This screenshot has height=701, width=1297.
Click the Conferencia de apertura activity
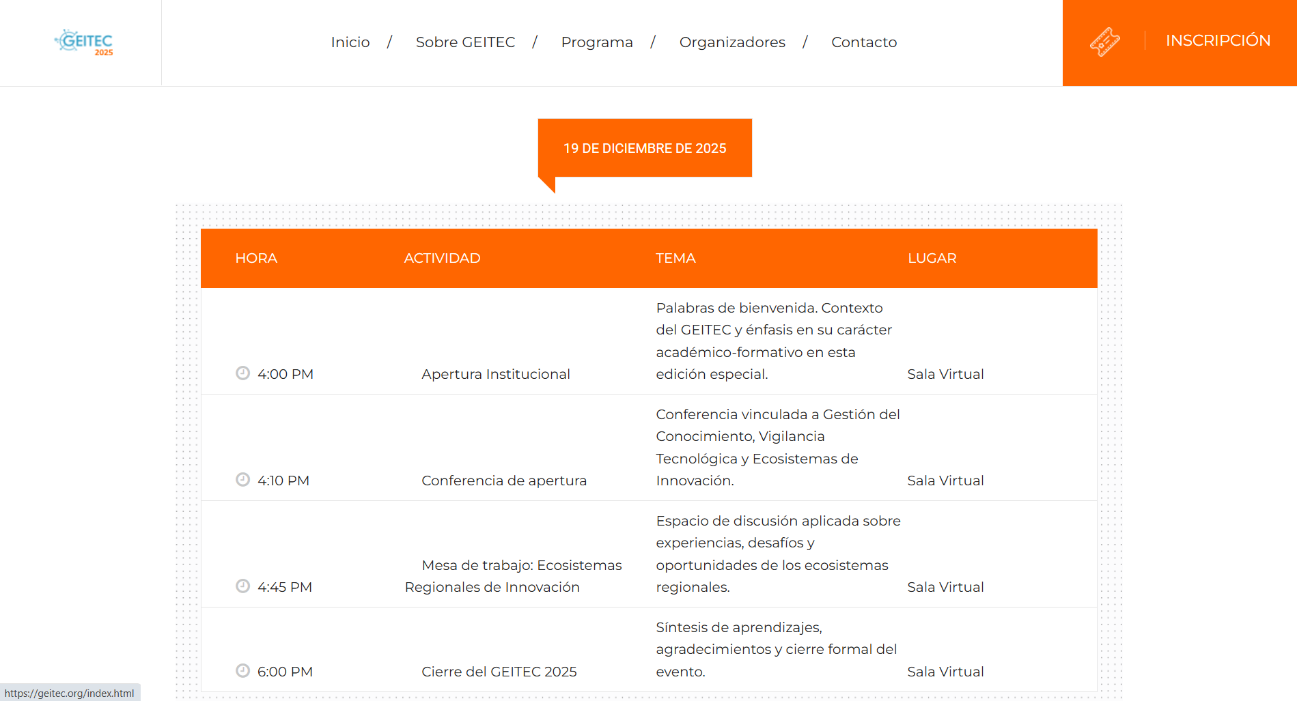[x=503, y=481]
